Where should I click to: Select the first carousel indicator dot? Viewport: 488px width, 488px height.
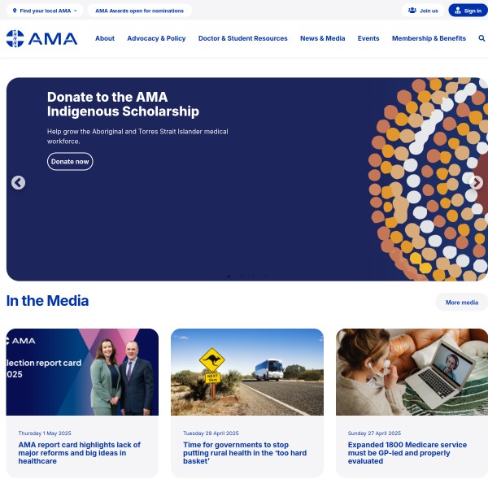229,277
